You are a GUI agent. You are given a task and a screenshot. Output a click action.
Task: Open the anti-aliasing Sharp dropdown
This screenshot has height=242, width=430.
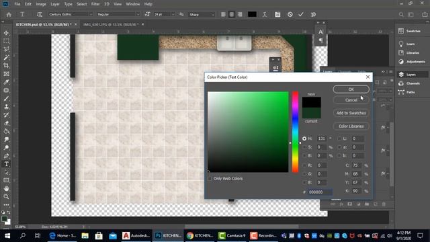pyautogui.click(x=213, y=14)
